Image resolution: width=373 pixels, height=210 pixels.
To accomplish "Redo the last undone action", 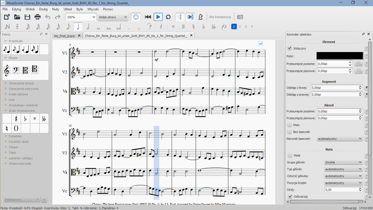I will [58, 17].
